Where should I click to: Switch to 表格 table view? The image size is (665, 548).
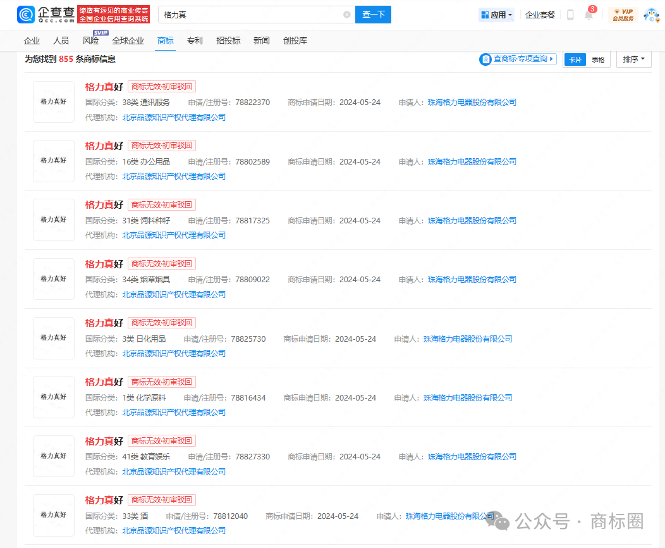pos(598,60)
